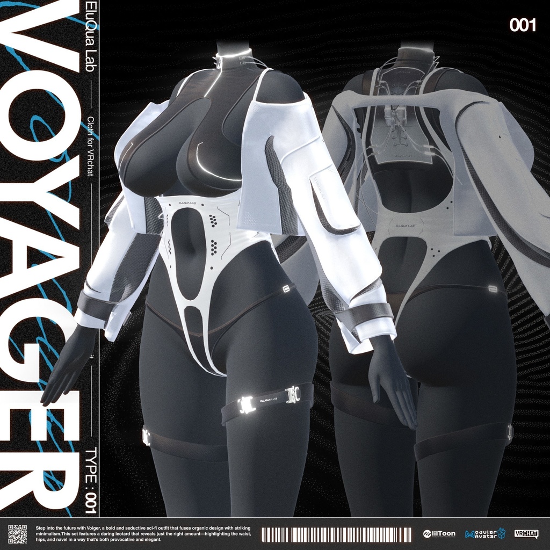The image size is (550, 550).
Task: Click the Modular Avatar logo
Action: coord(485,533)
